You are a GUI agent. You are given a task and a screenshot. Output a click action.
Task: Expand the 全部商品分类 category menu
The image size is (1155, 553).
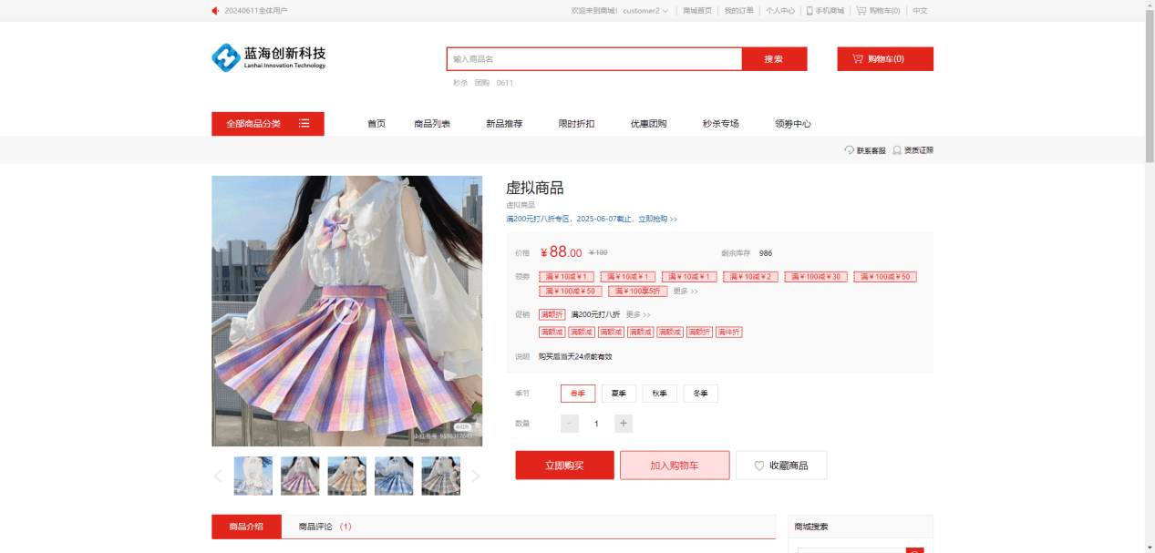268,124
